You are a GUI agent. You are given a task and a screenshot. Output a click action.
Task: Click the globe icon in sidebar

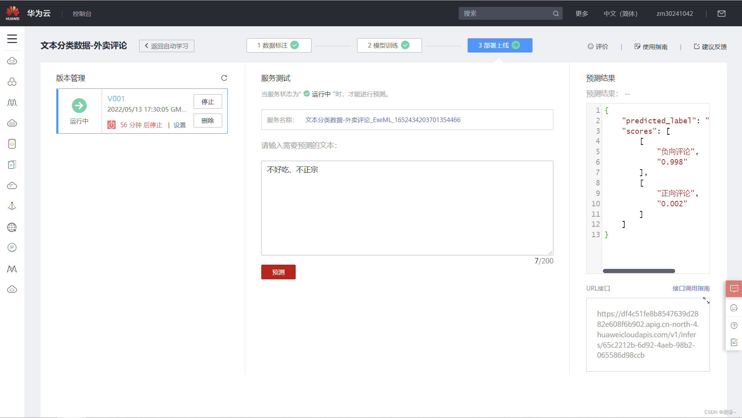12,227
